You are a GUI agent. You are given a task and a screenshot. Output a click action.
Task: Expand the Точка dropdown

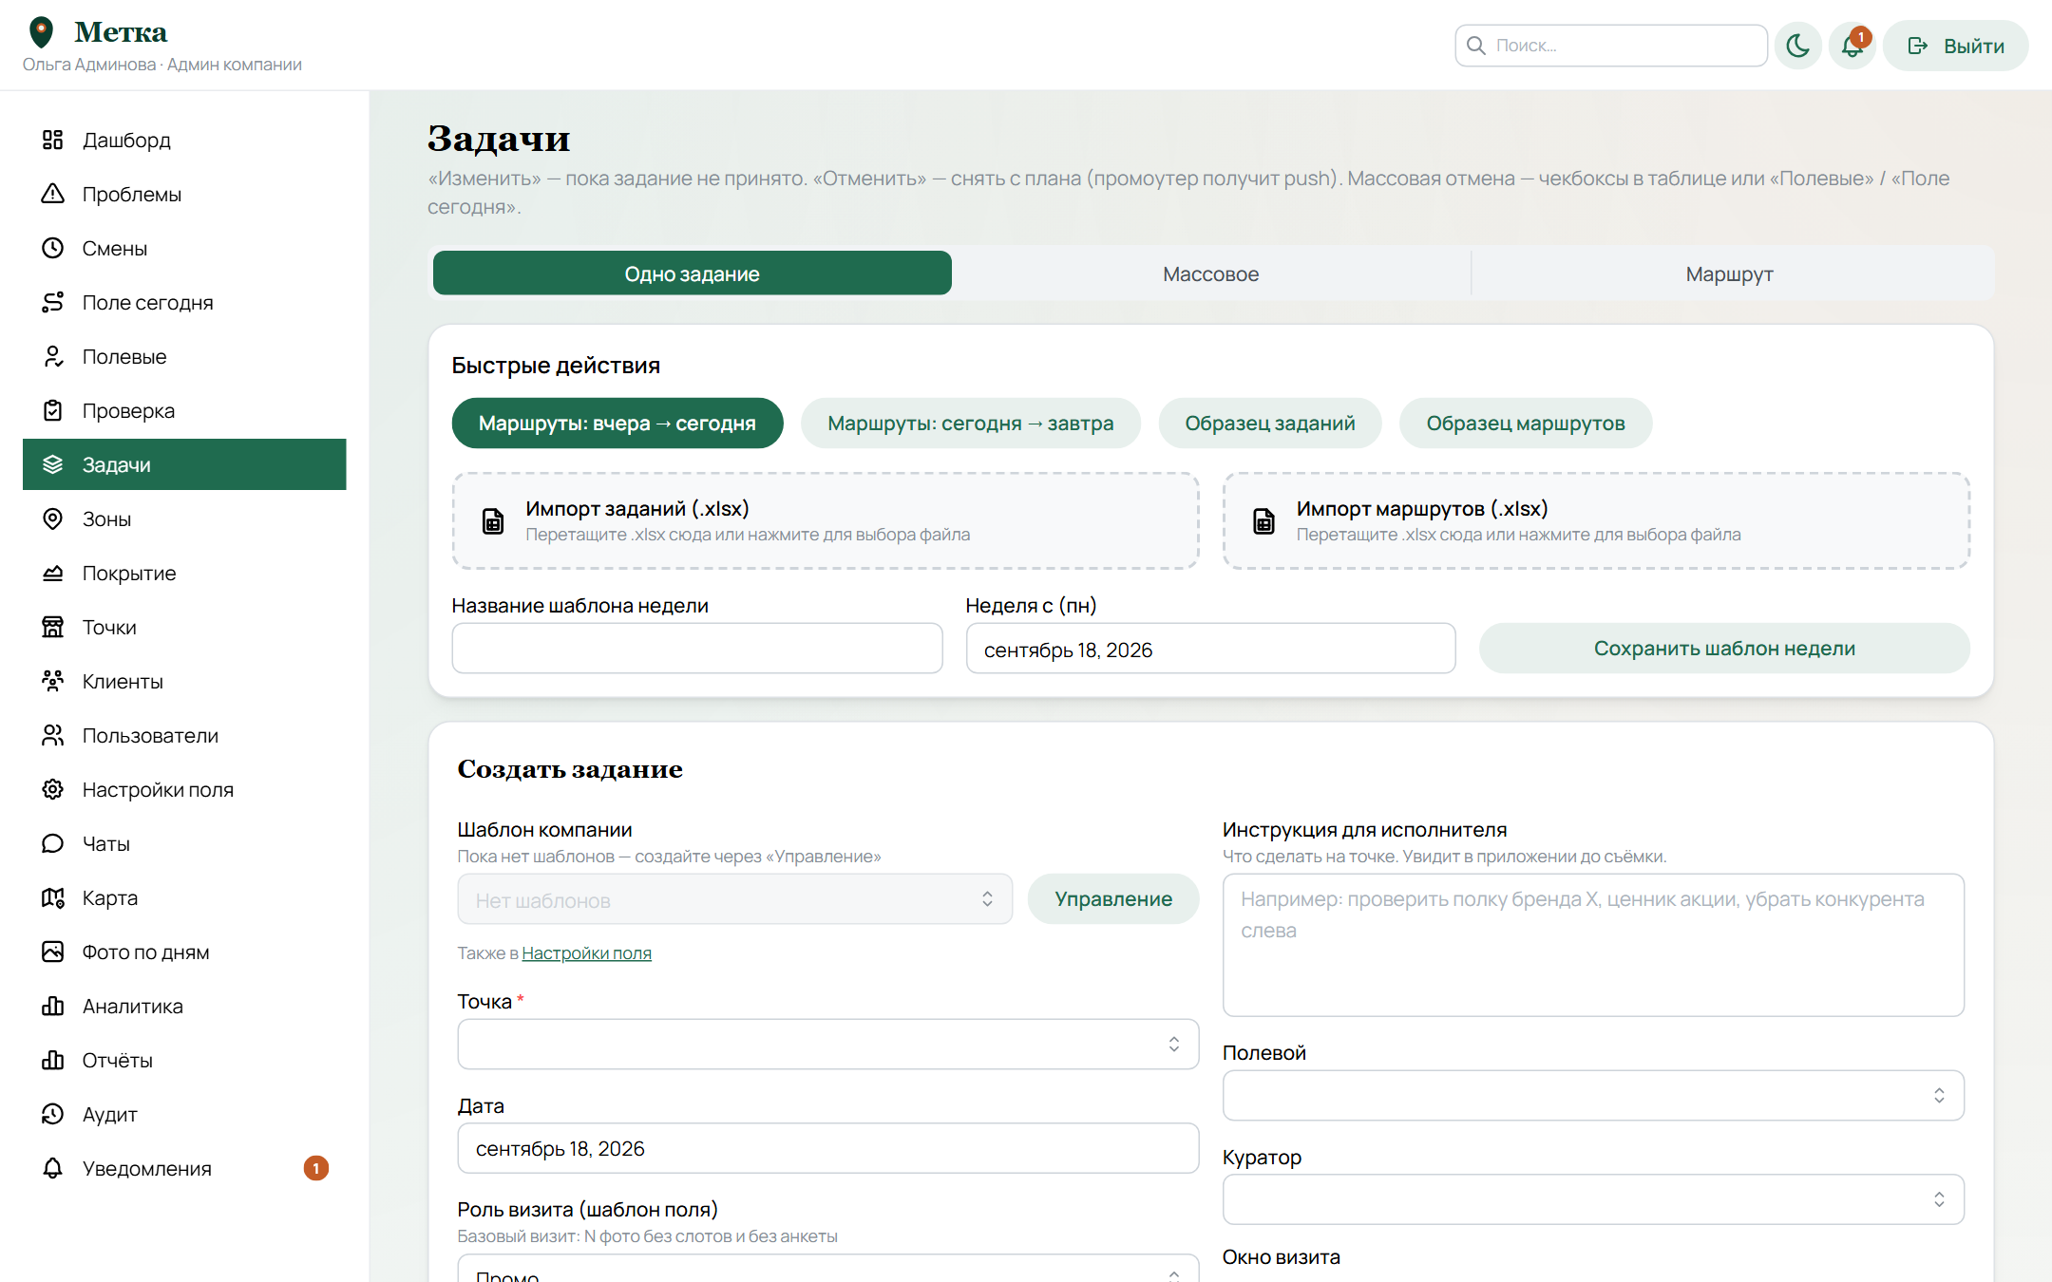[827, 1045]
